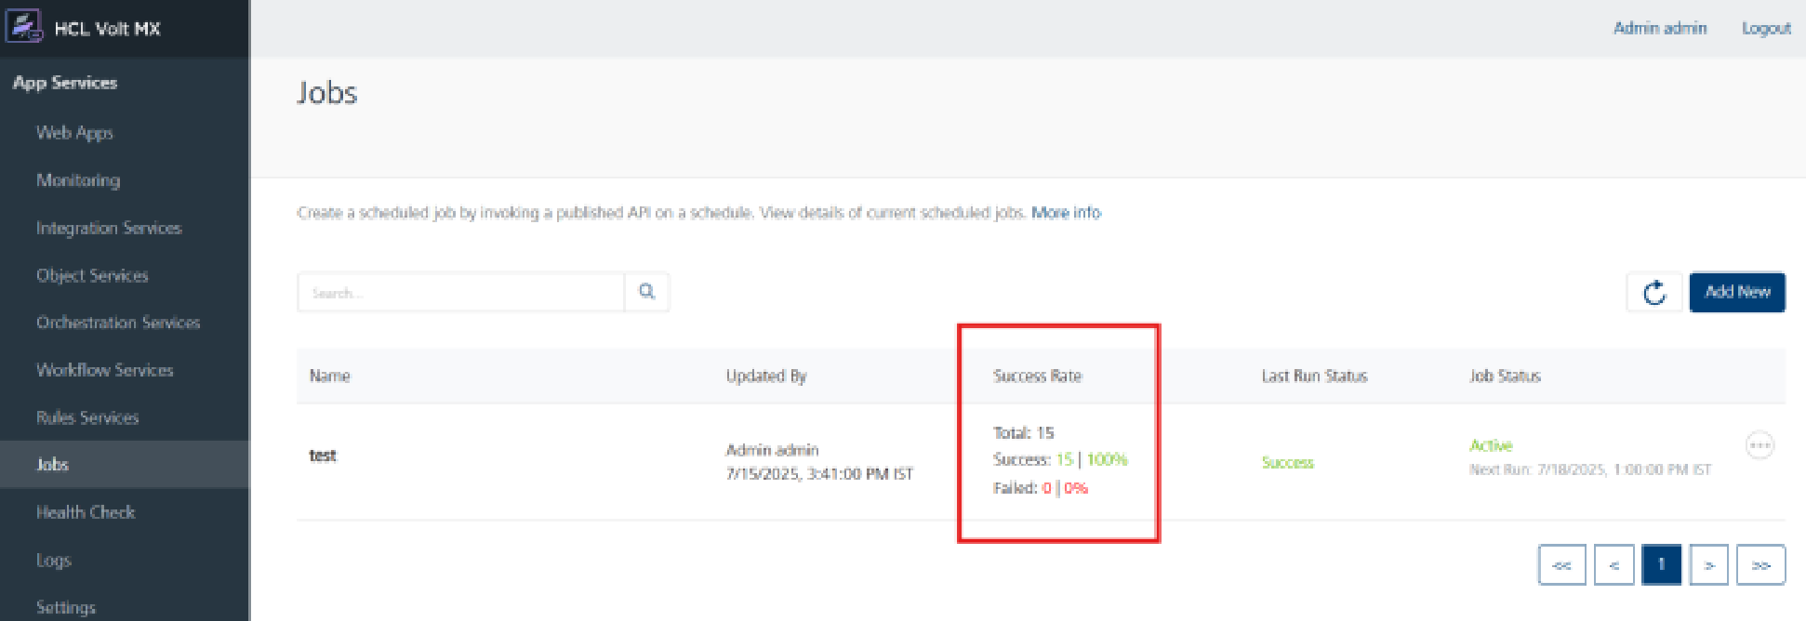1806x621 pixels.
Task: Open Integration Services section
Action: (109, 228)
